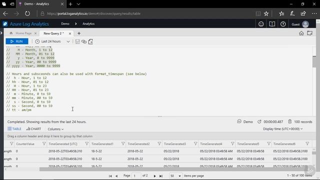The image size is (320, 180).
Task: Click the Demo workspace indicator in status
Action: tap(245, 121)
